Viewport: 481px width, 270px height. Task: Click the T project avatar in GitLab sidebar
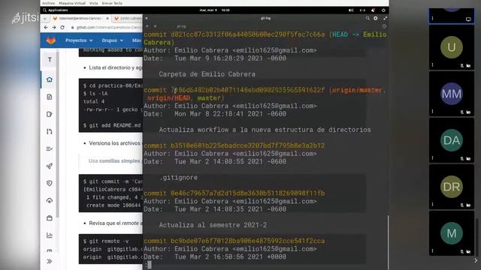50,60
